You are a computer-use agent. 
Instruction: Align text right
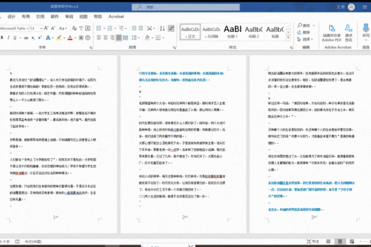click(x=112, y=38)
